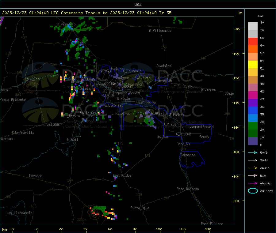276x233 pixels.
Task: Click the 57 dBZ light orange legend swatch
Action: (x=253, y=57)
